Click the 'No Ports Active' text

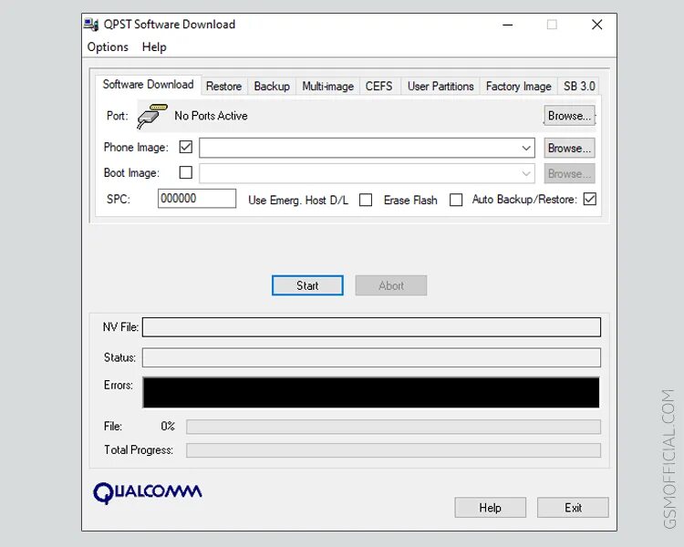[212, 116]
